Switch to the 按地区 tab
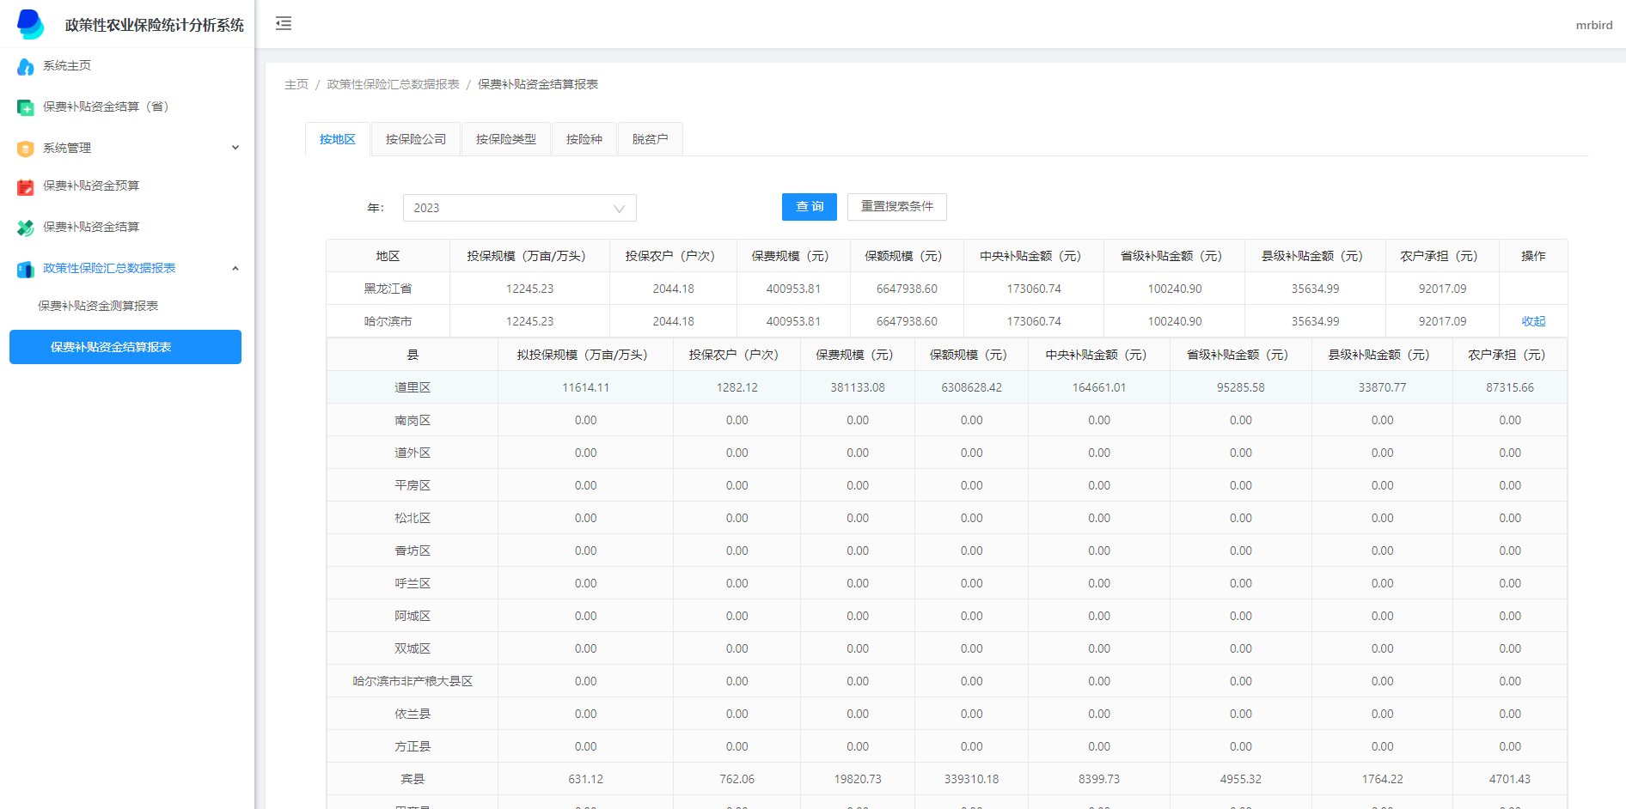The height and width of the screenshot is (809, 1626). point(338,139)
